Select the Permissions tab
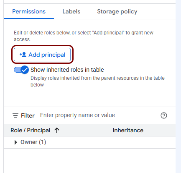Viewport: 181px width, 173px height. 29,12
